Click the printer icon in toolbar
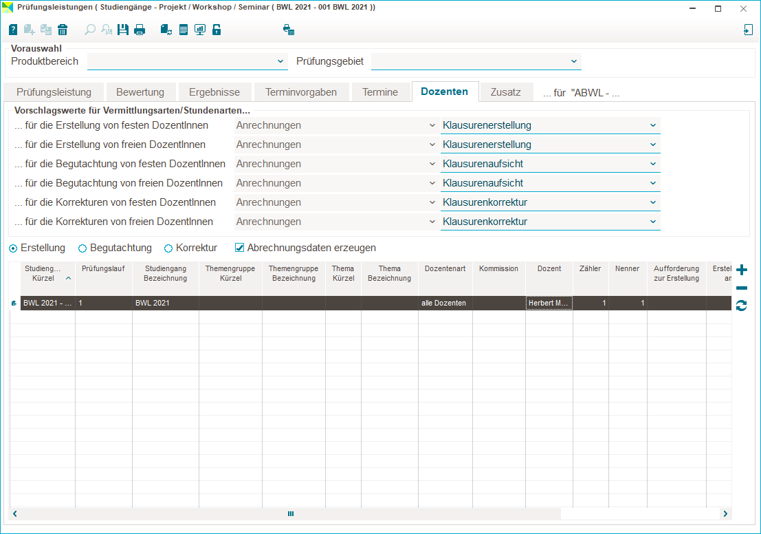Screen dimensions: 761x534 tap(140, 30)
